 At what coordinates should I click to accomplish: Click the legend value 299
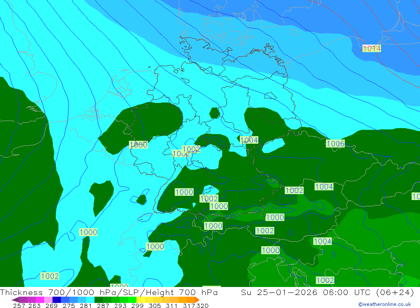137,305
